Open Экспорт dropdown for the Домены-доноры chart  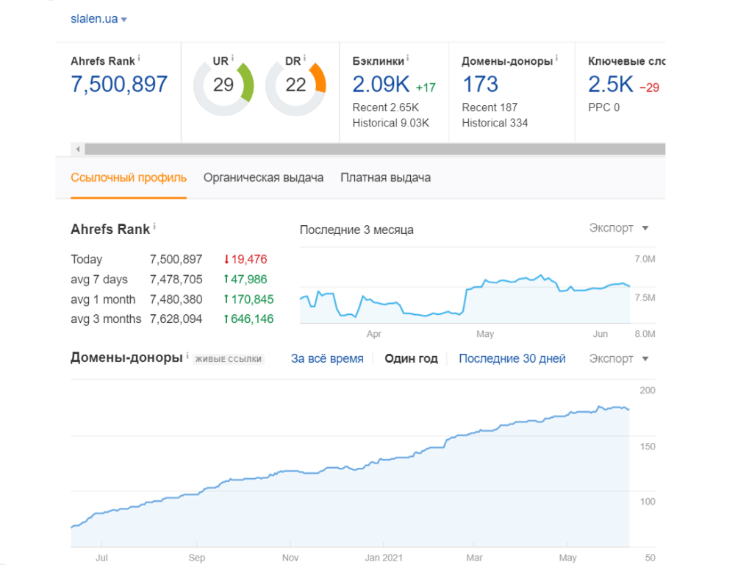tap(619, 358)
